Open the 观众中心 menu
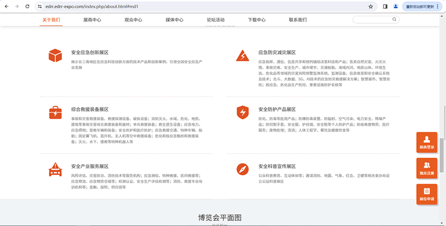This screenshot has height=226, width=446. coord(133,19)
